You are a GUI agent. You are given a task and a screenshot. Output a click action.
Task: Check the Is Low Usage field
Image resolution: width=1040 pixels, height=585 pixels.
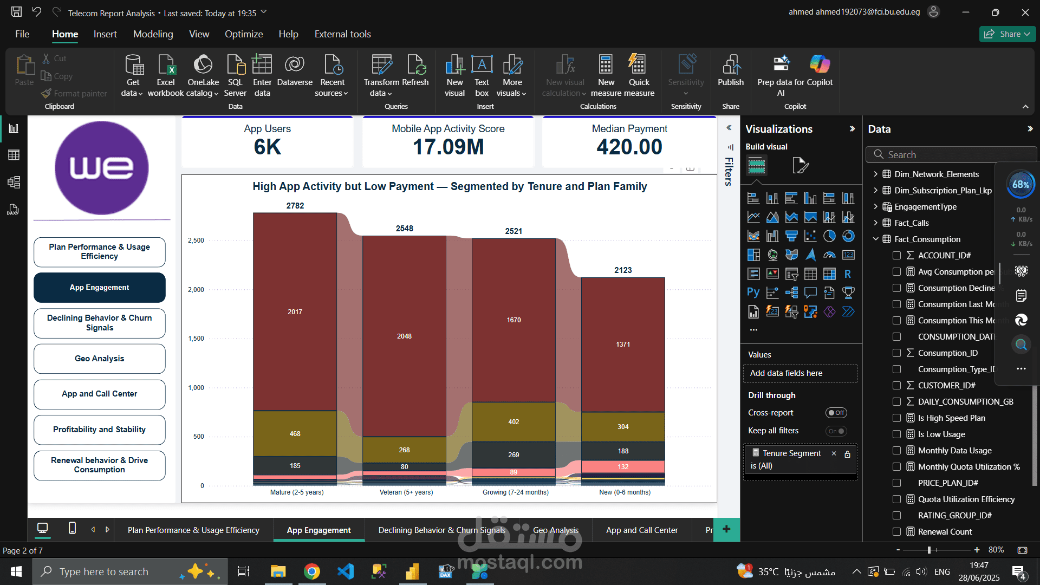(x=896, y=434)
